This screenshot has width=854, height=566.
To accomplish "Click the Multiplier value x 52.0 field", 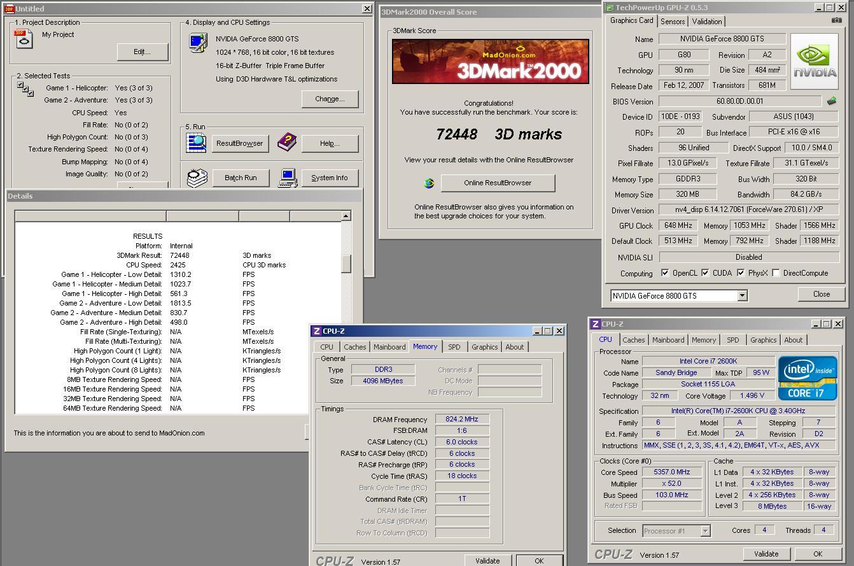I will [x=671, y=483].
